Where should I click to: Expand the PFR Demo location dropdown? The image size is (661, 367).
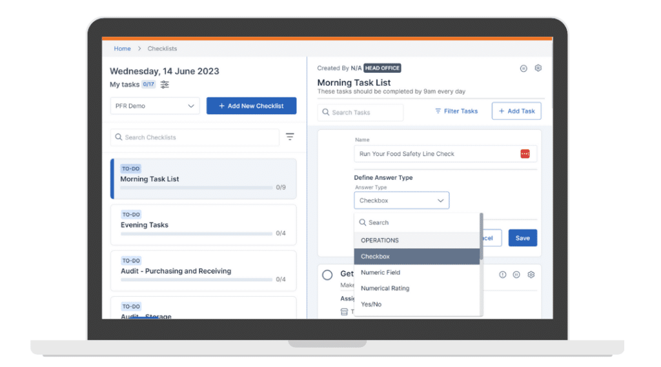(x=155, y=106)
